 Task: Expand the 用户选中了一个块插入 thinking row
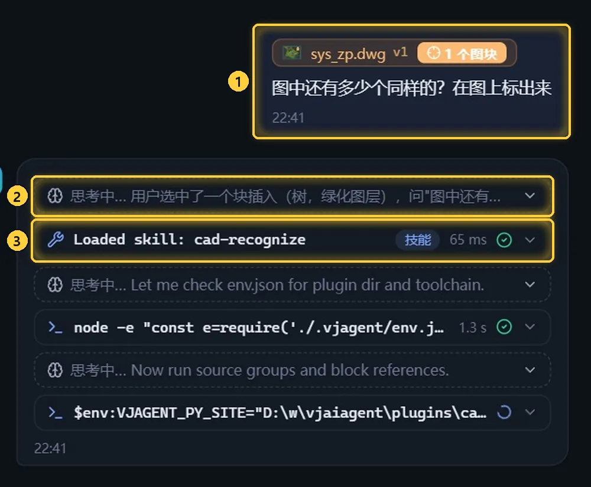click(530, 196)
